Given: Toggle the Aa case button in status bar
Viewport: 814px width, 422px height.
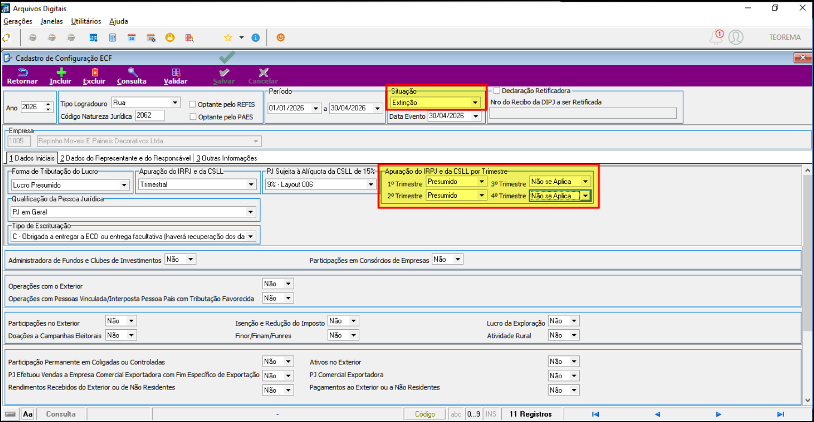Looking at the screenshot, I should pyautogui.click(x=28, y=414).
